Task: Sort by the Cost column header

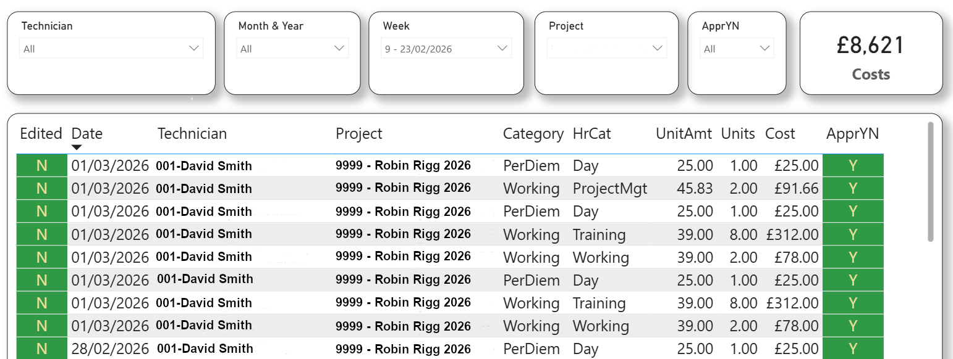Action: 780,133
